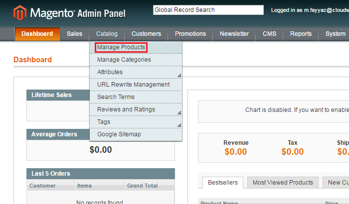Open the Promotions menu
Screen dimensions: 349x204
point(190,34)
